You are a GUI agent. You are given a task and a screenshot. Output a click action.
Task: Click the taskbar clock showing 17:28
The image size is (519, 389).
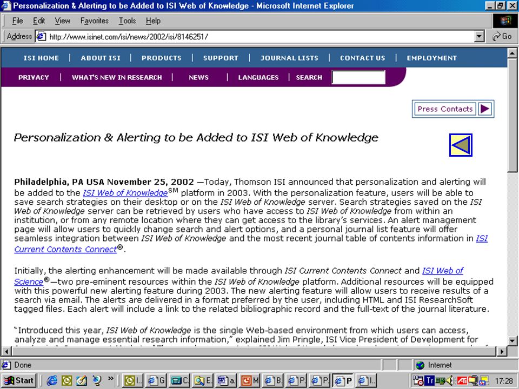504,381
